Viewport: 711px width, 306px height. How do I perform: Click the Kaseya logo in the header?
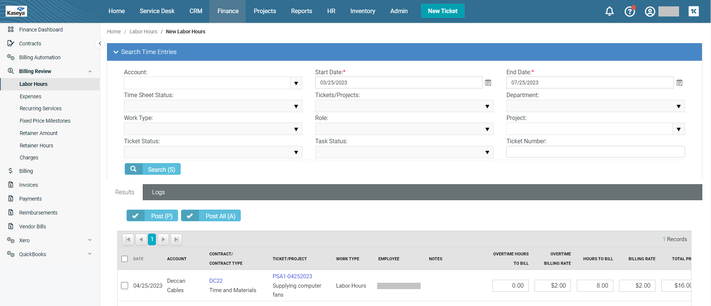pyautogui.click(x=16, y=11)
